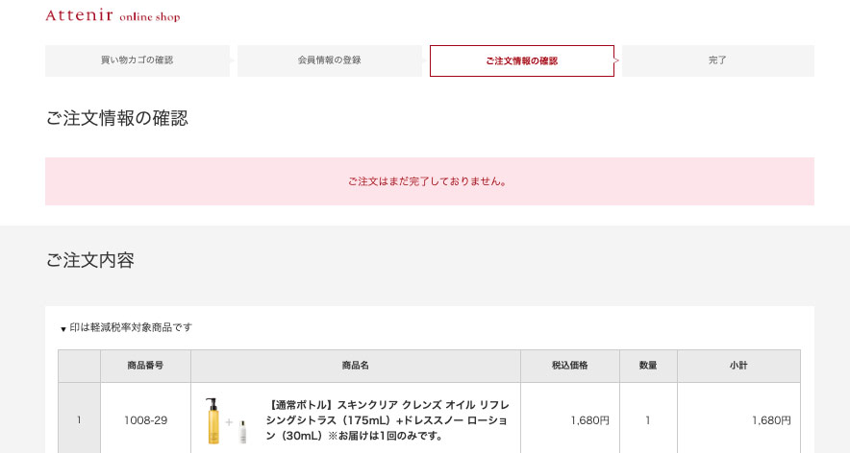This screenshot has height=453, width=850.
Task: Click the yellow cleansing oil bottle image
Action: click(x=212, y=420)
